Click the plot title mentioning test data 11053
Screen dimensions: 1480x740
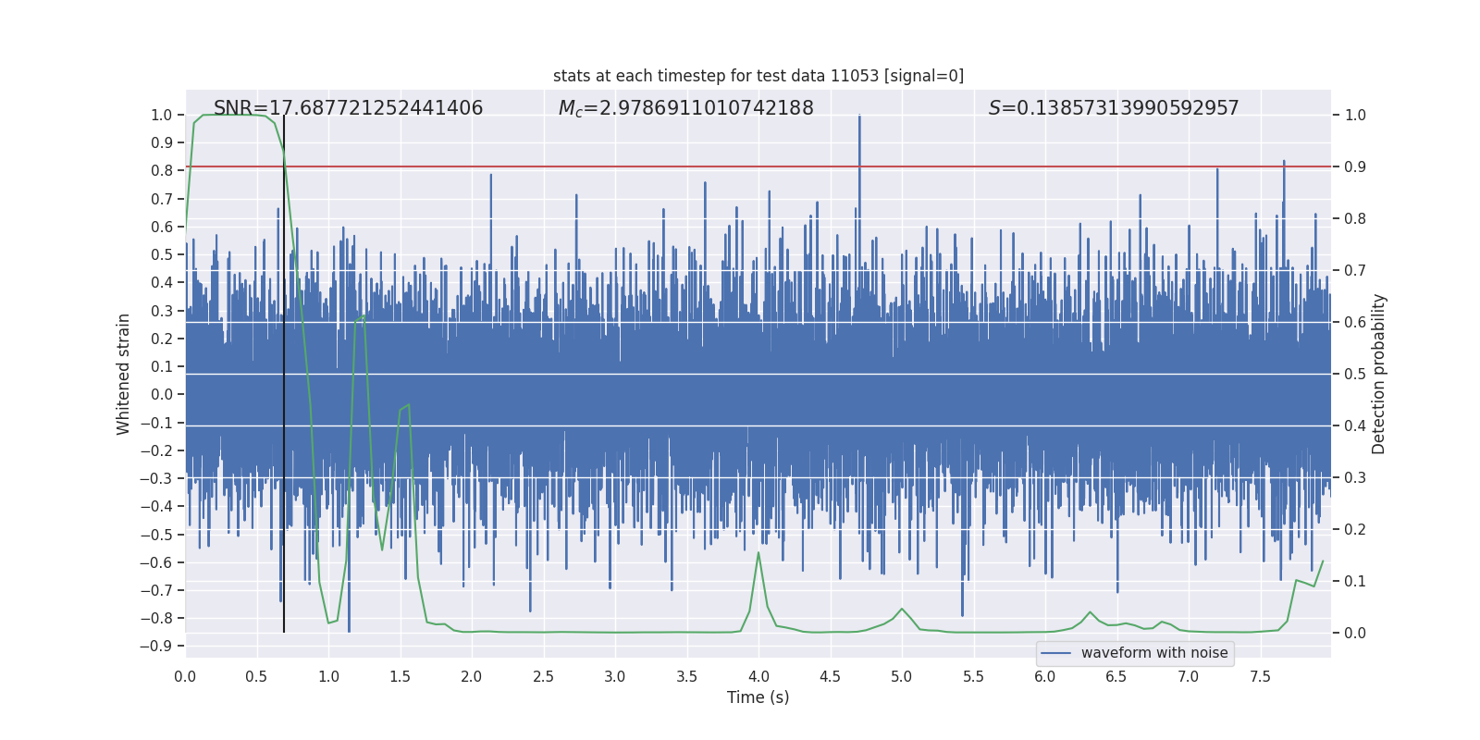tap(758, 76)
